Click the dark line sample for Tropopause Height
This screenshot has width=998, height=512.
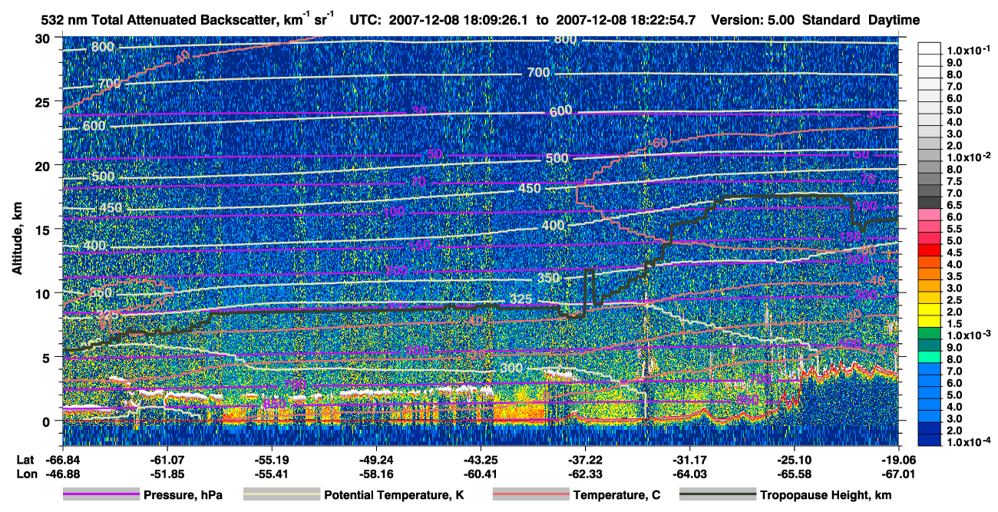tap(718, 495)
